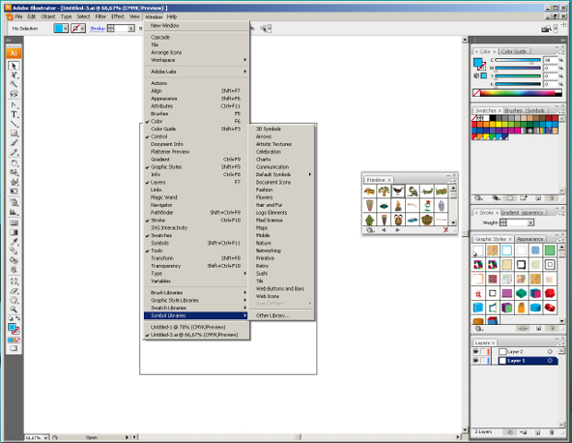Select the Type tool

coord(14,114)
